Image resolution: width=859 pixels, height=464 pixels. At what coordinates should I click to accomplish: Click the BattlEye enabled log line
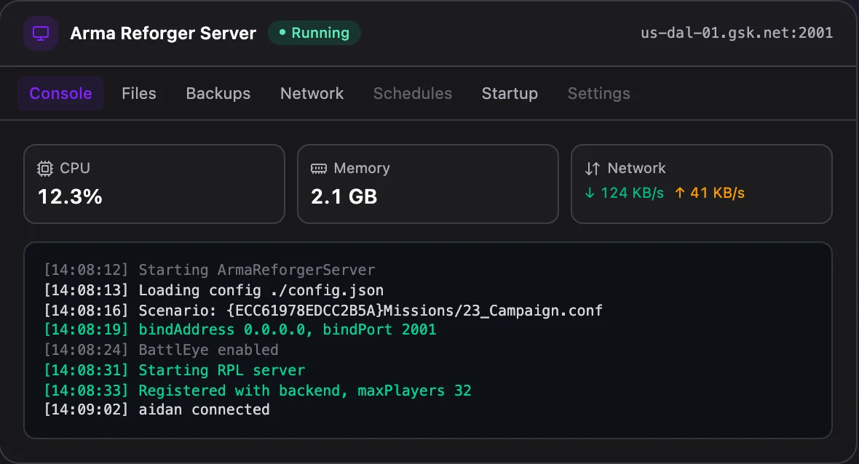[161, 350]
